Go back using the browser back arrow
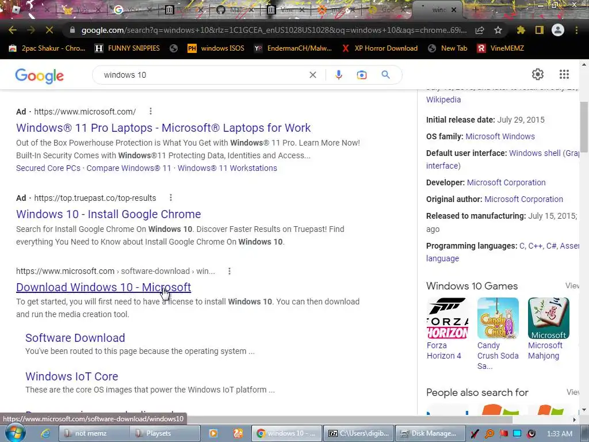The width and height of the screenshot is (589, 442). tap(13, 30)
